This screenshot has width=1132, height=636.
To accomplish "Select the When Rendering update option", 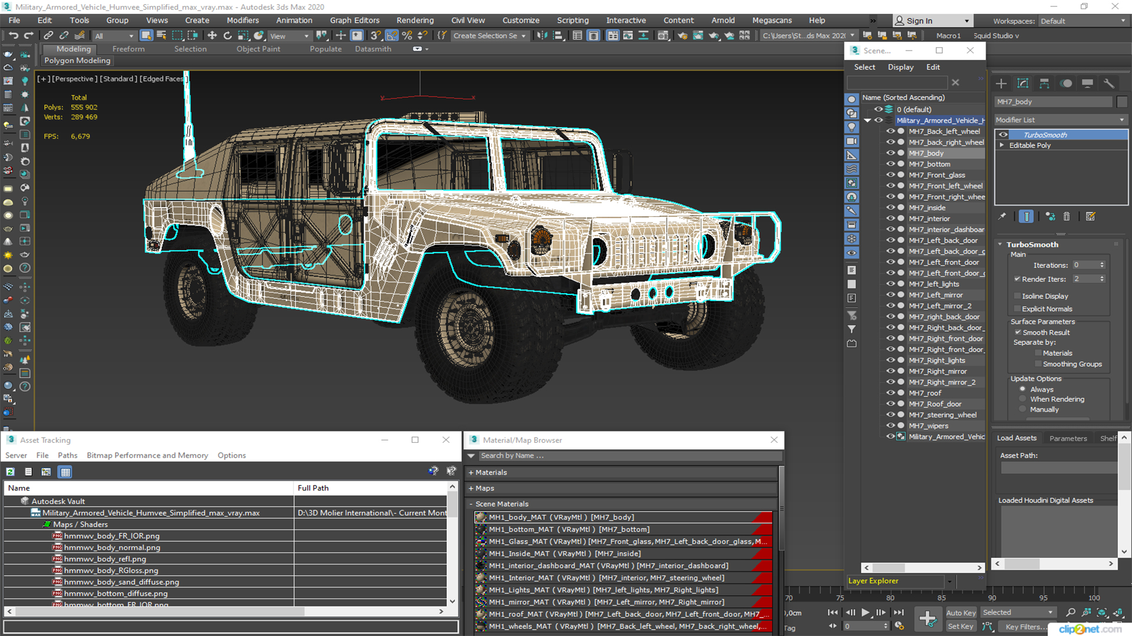I will [1023, 399].
